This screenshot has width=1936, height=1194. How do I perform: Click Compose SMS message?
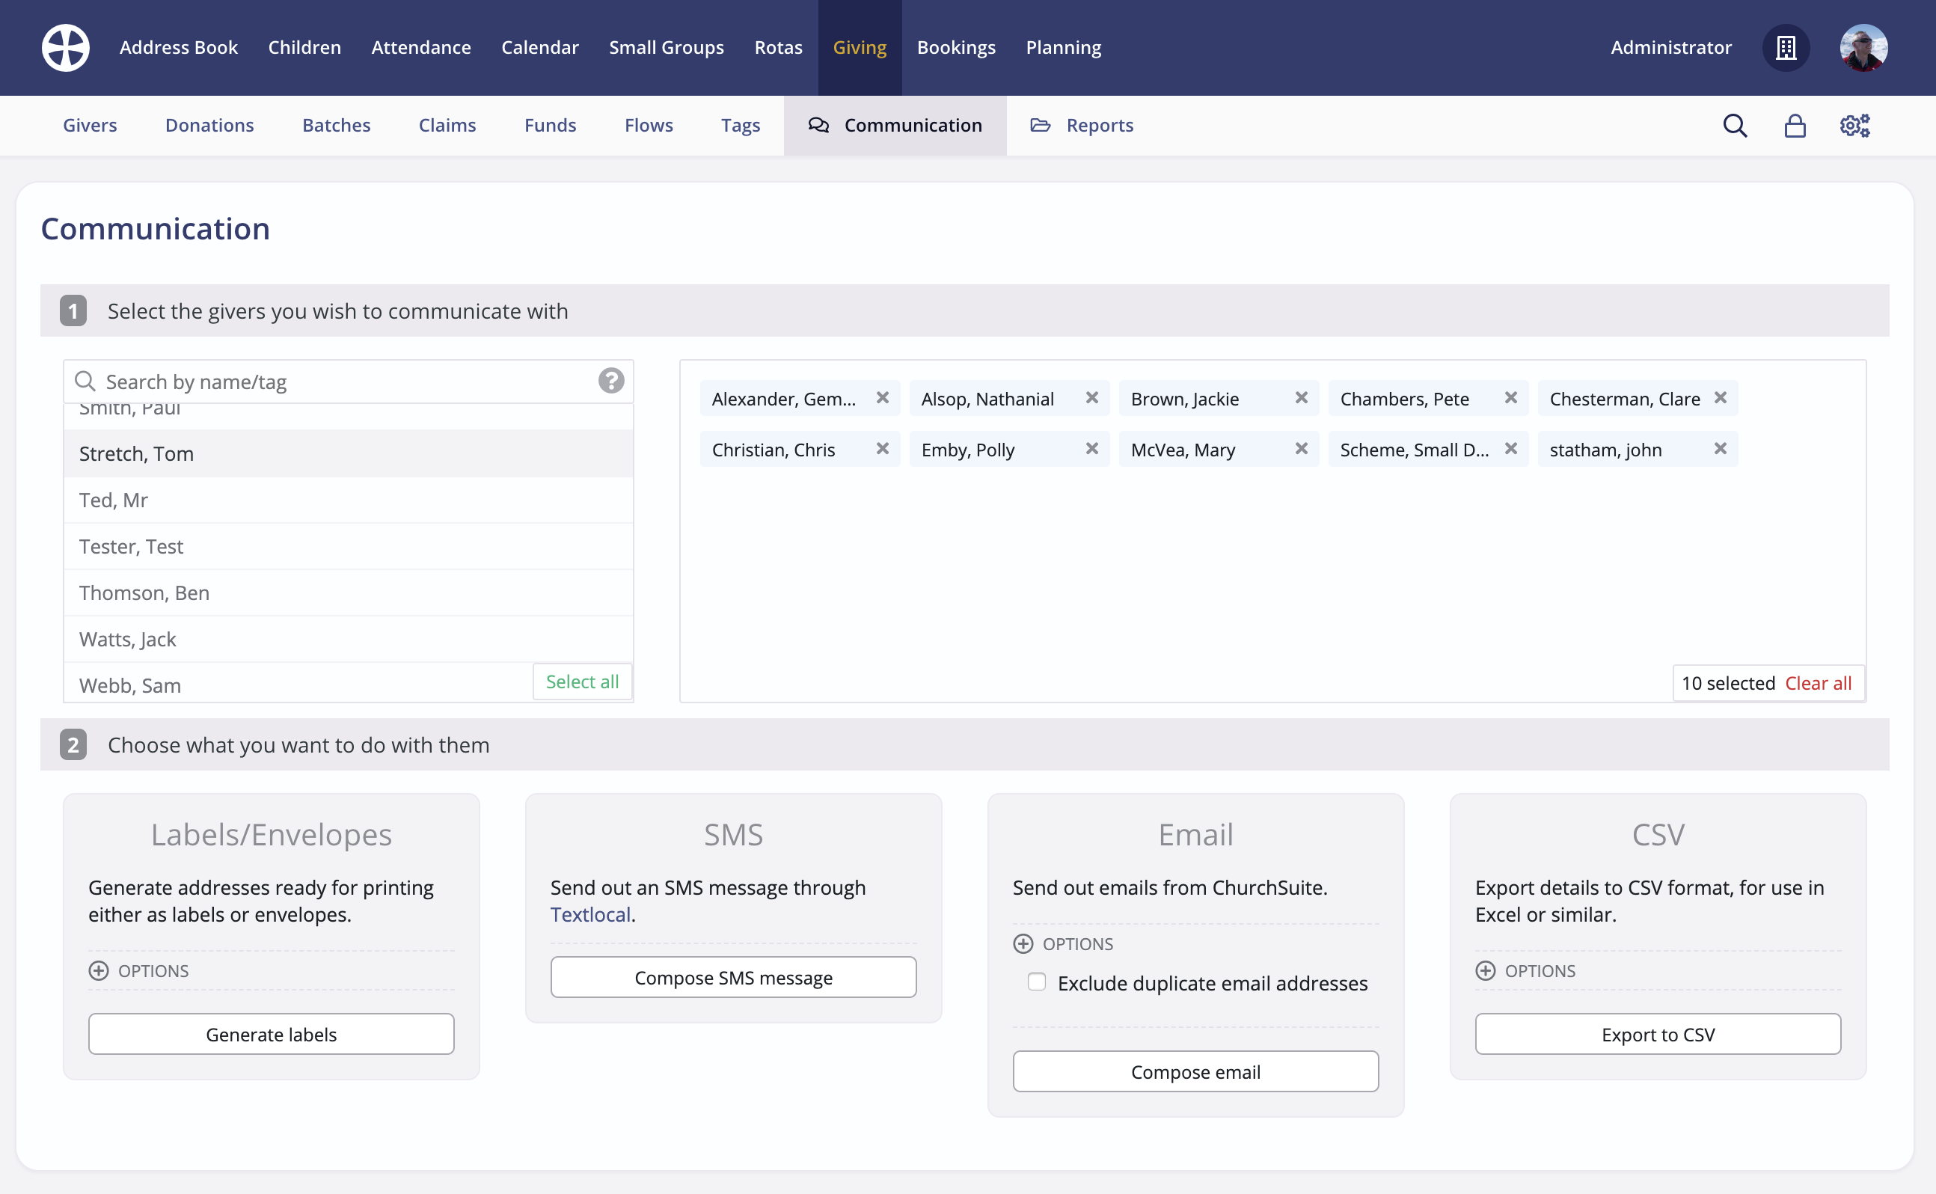(732, 977)
